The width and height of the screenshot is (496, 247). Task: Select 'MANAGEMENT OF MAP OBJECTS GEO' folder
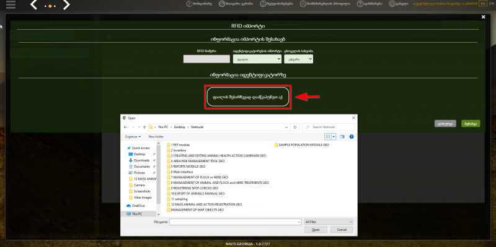point(195,210)
